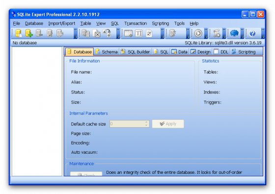The image size is (275, 194).
Task: Open the Transaction menu
Action: coord(136,24)
